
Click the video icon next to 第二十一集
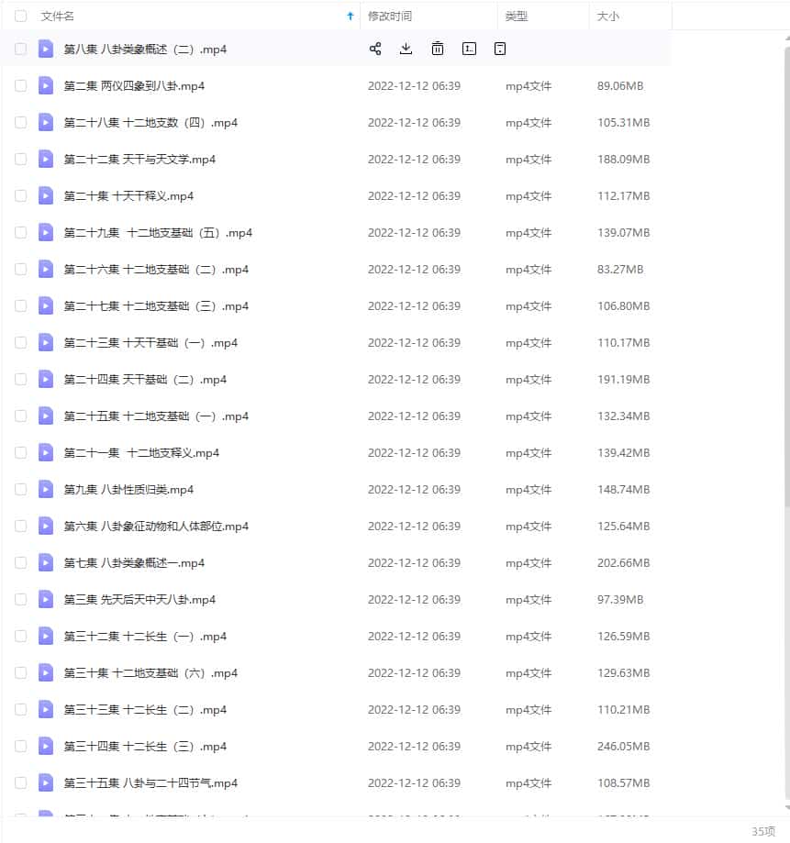tap(46, 452)
